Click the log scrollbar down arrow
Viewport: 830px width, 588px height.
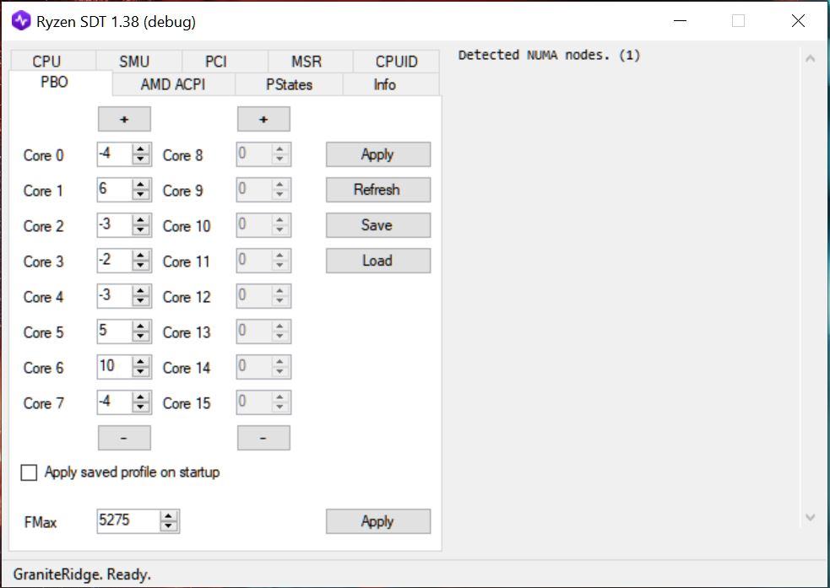pyautogui.click(x=811, y=517)
